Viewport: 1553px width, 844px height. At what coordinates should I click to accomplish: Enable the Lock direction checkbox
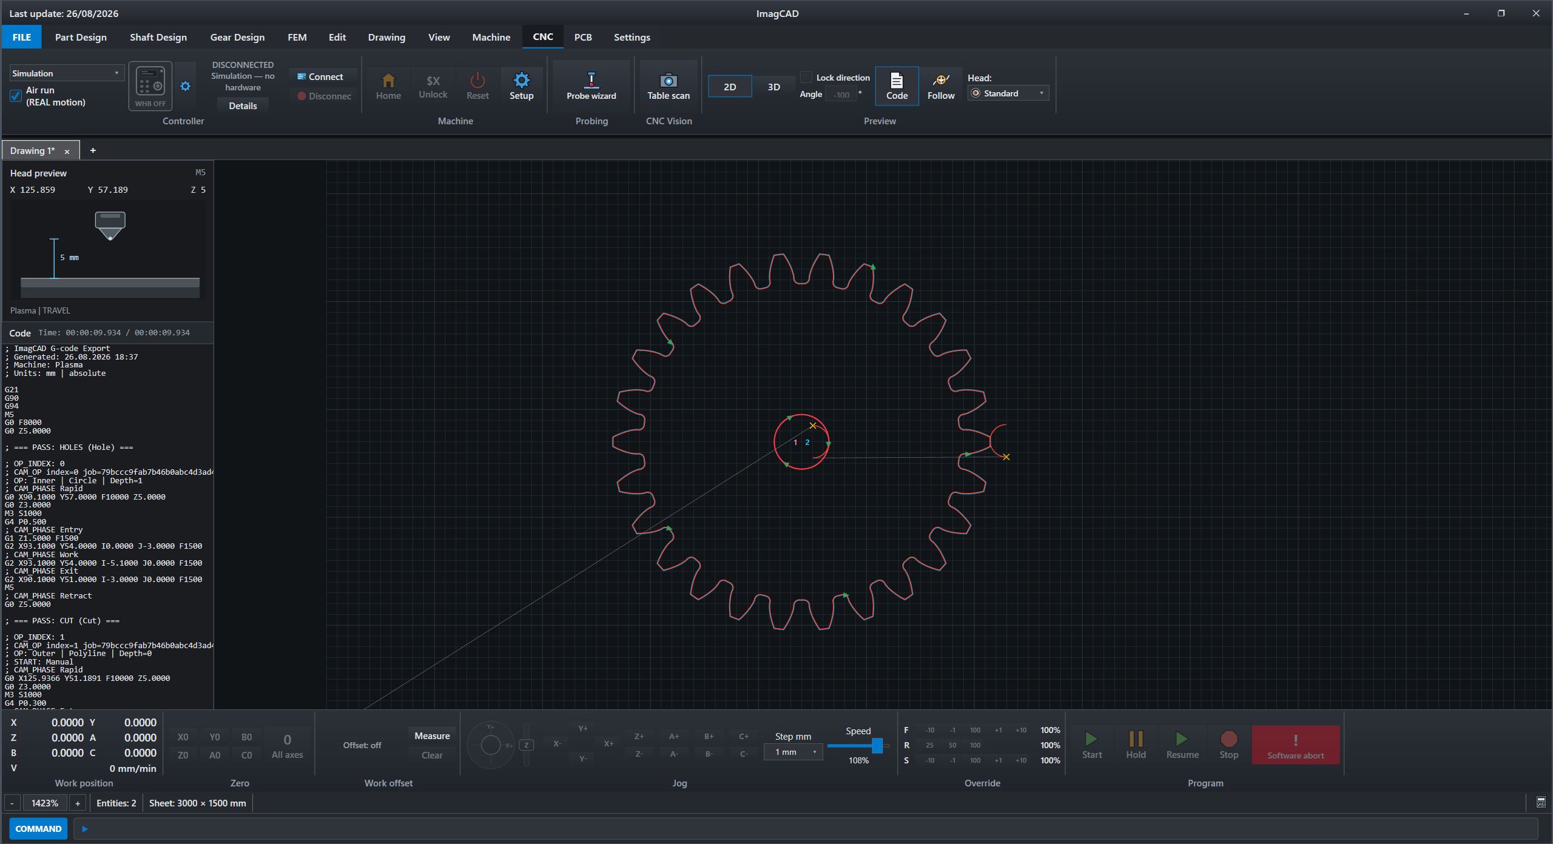[806, 78]
